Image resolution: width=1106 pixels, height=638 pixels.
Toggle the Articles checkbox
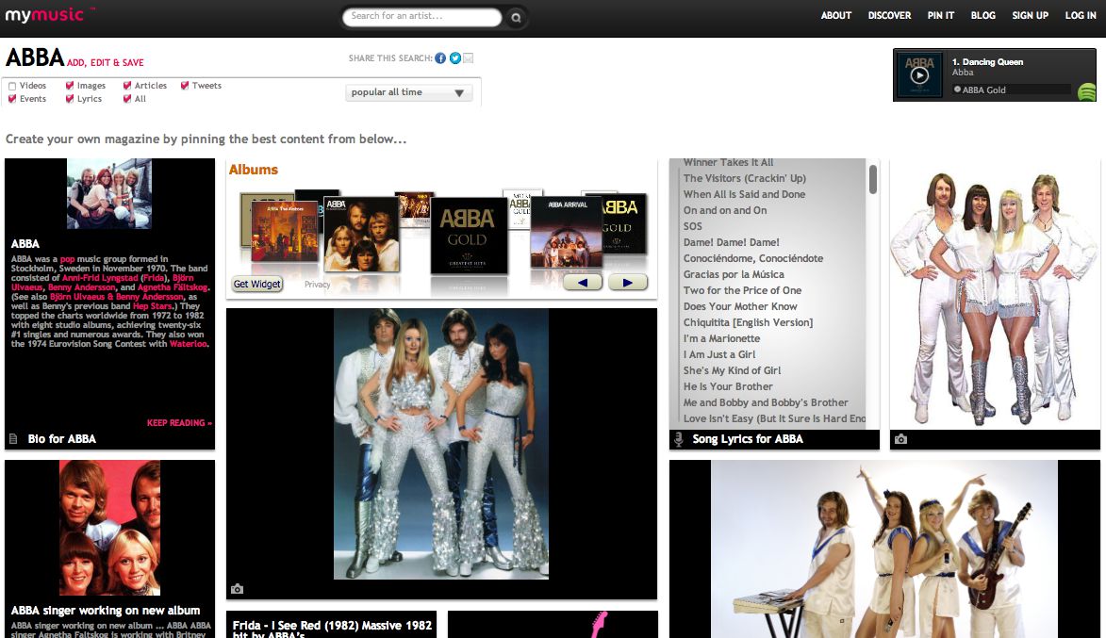click(x=127, y=86)
